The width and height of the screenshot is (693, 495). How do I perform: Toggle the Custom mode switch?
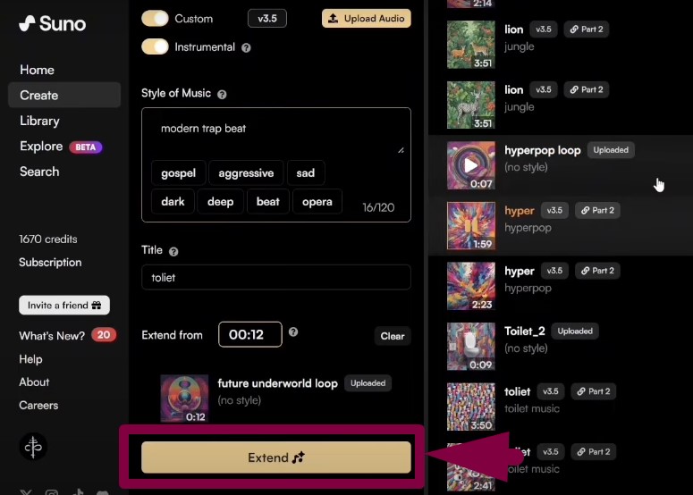coord(155,19)
